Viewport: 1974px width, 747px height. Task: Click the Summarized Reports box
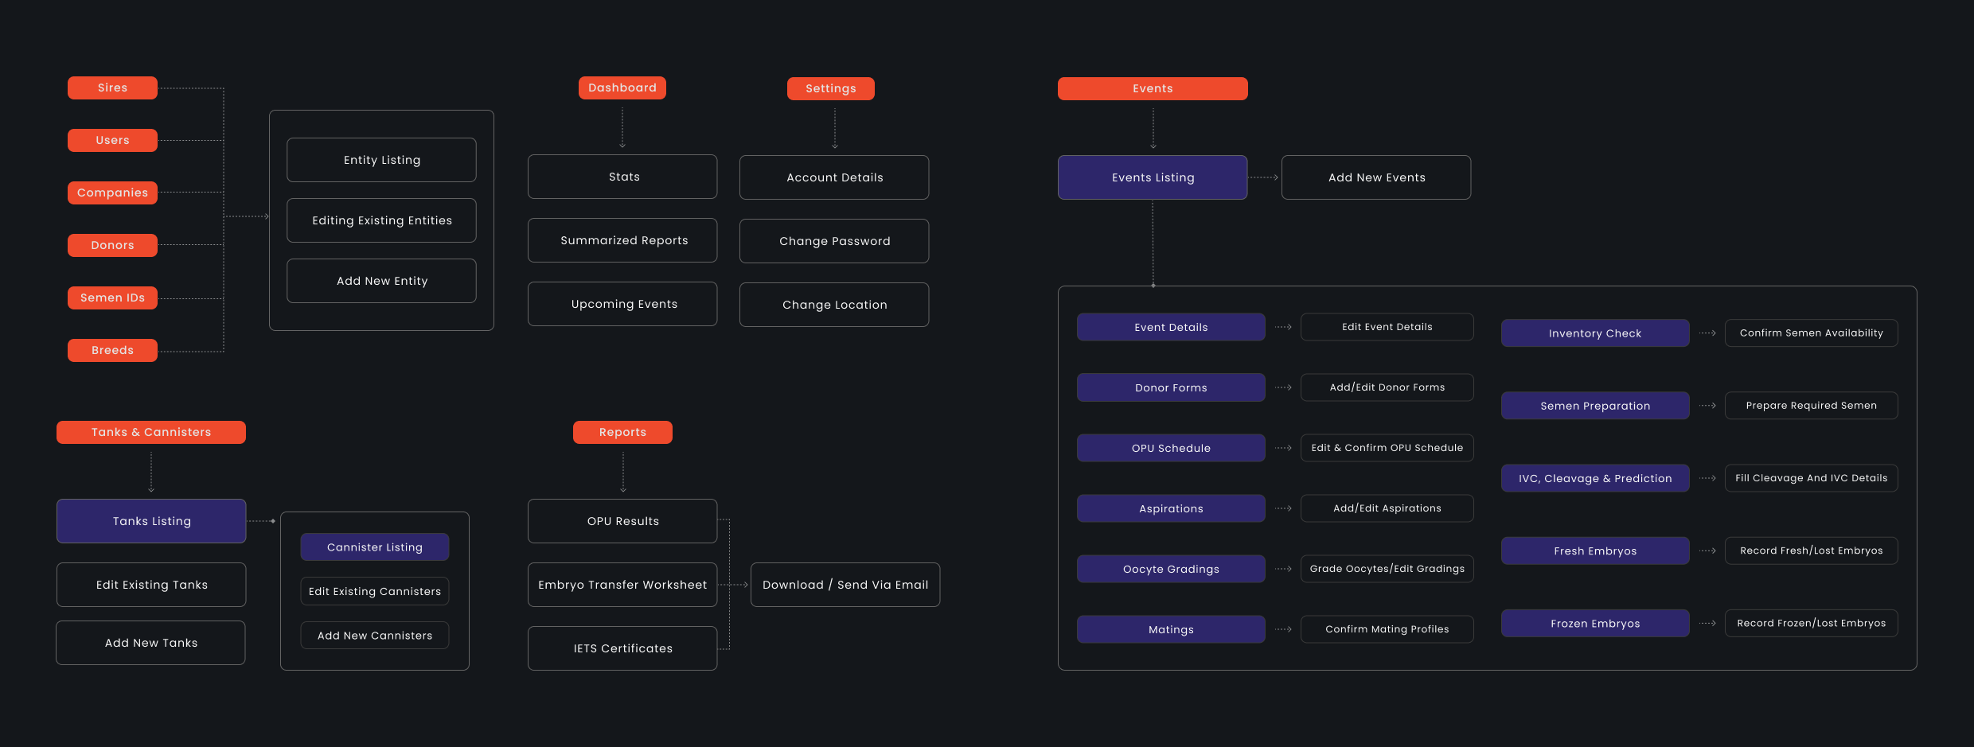coord(622,240)
